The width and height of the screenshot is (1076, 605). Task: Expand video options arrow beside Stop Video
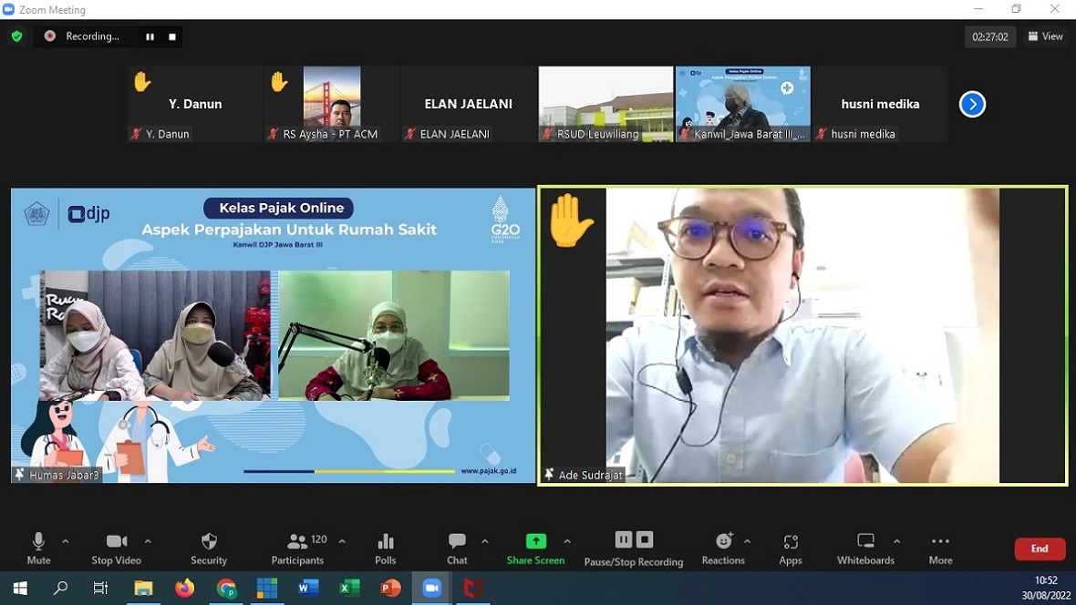[x=148, y=541]
